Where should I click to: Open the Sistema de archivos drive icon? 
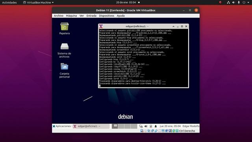(x=64, y=50)
